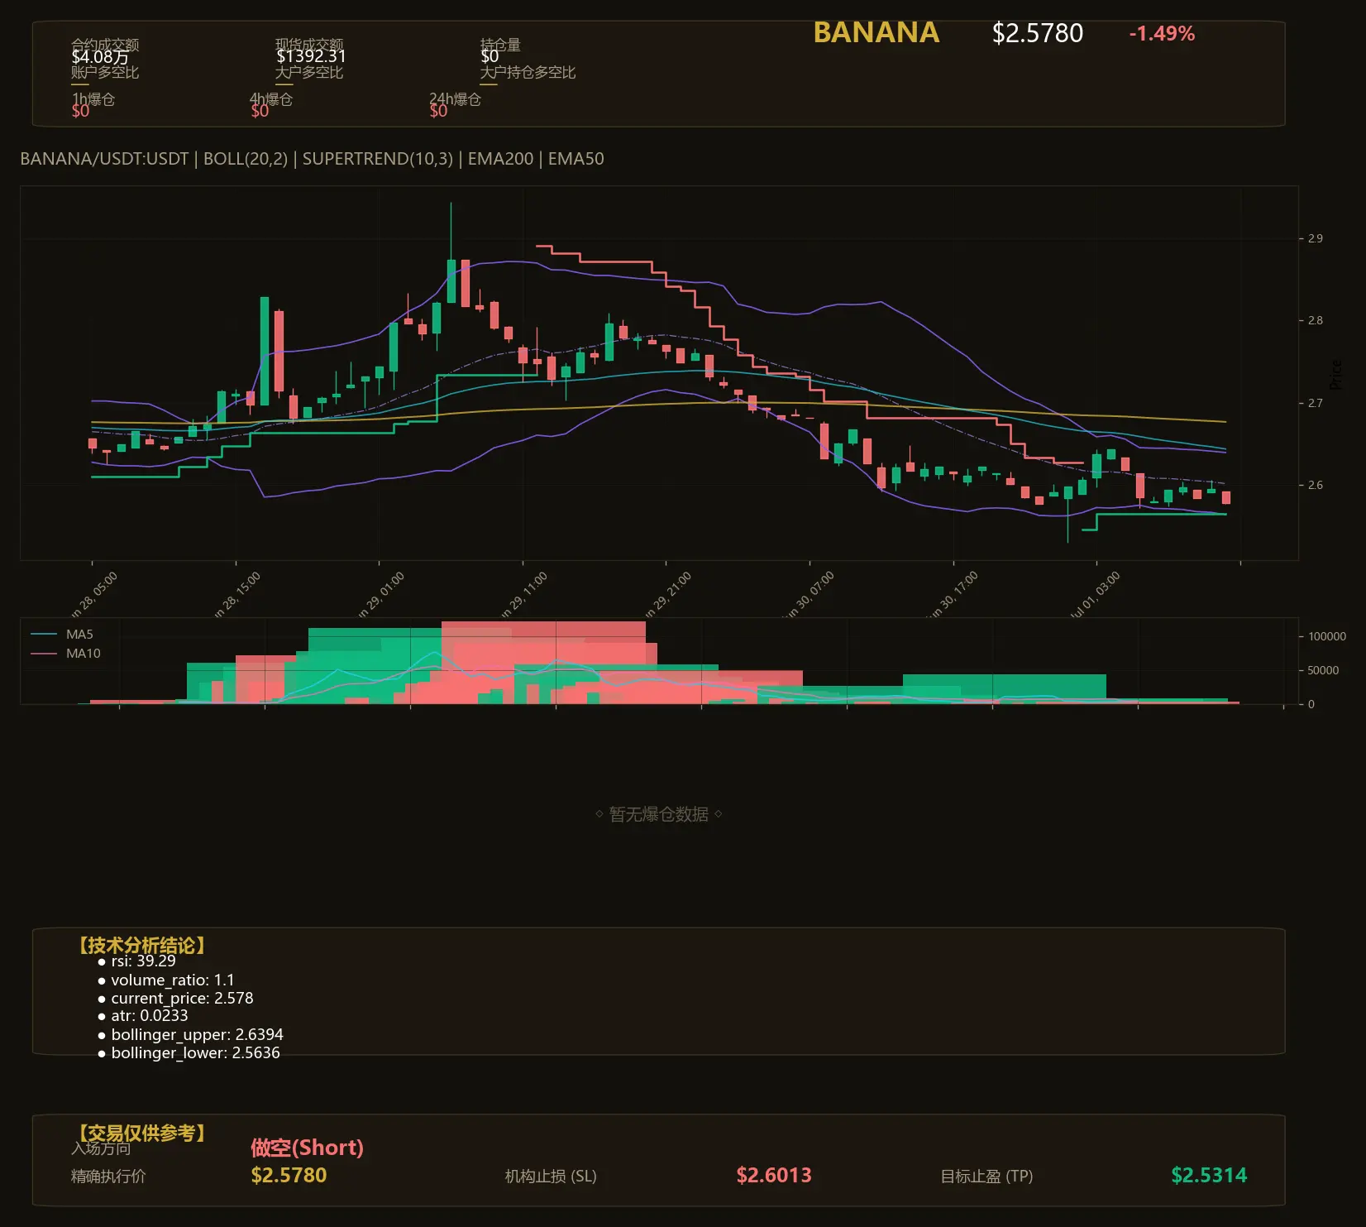
Task: Click the 2.8 price axis label
Action: pos(1315,320)
